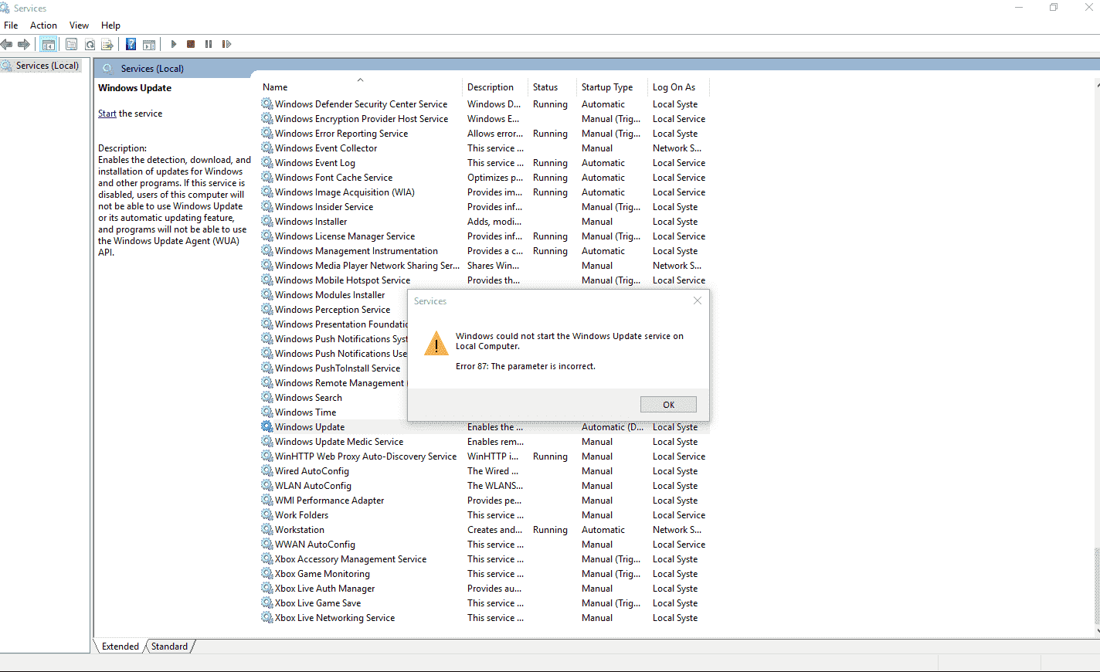
Task: Open Properties toolbar icon
Action: click(x=72, y=44)
